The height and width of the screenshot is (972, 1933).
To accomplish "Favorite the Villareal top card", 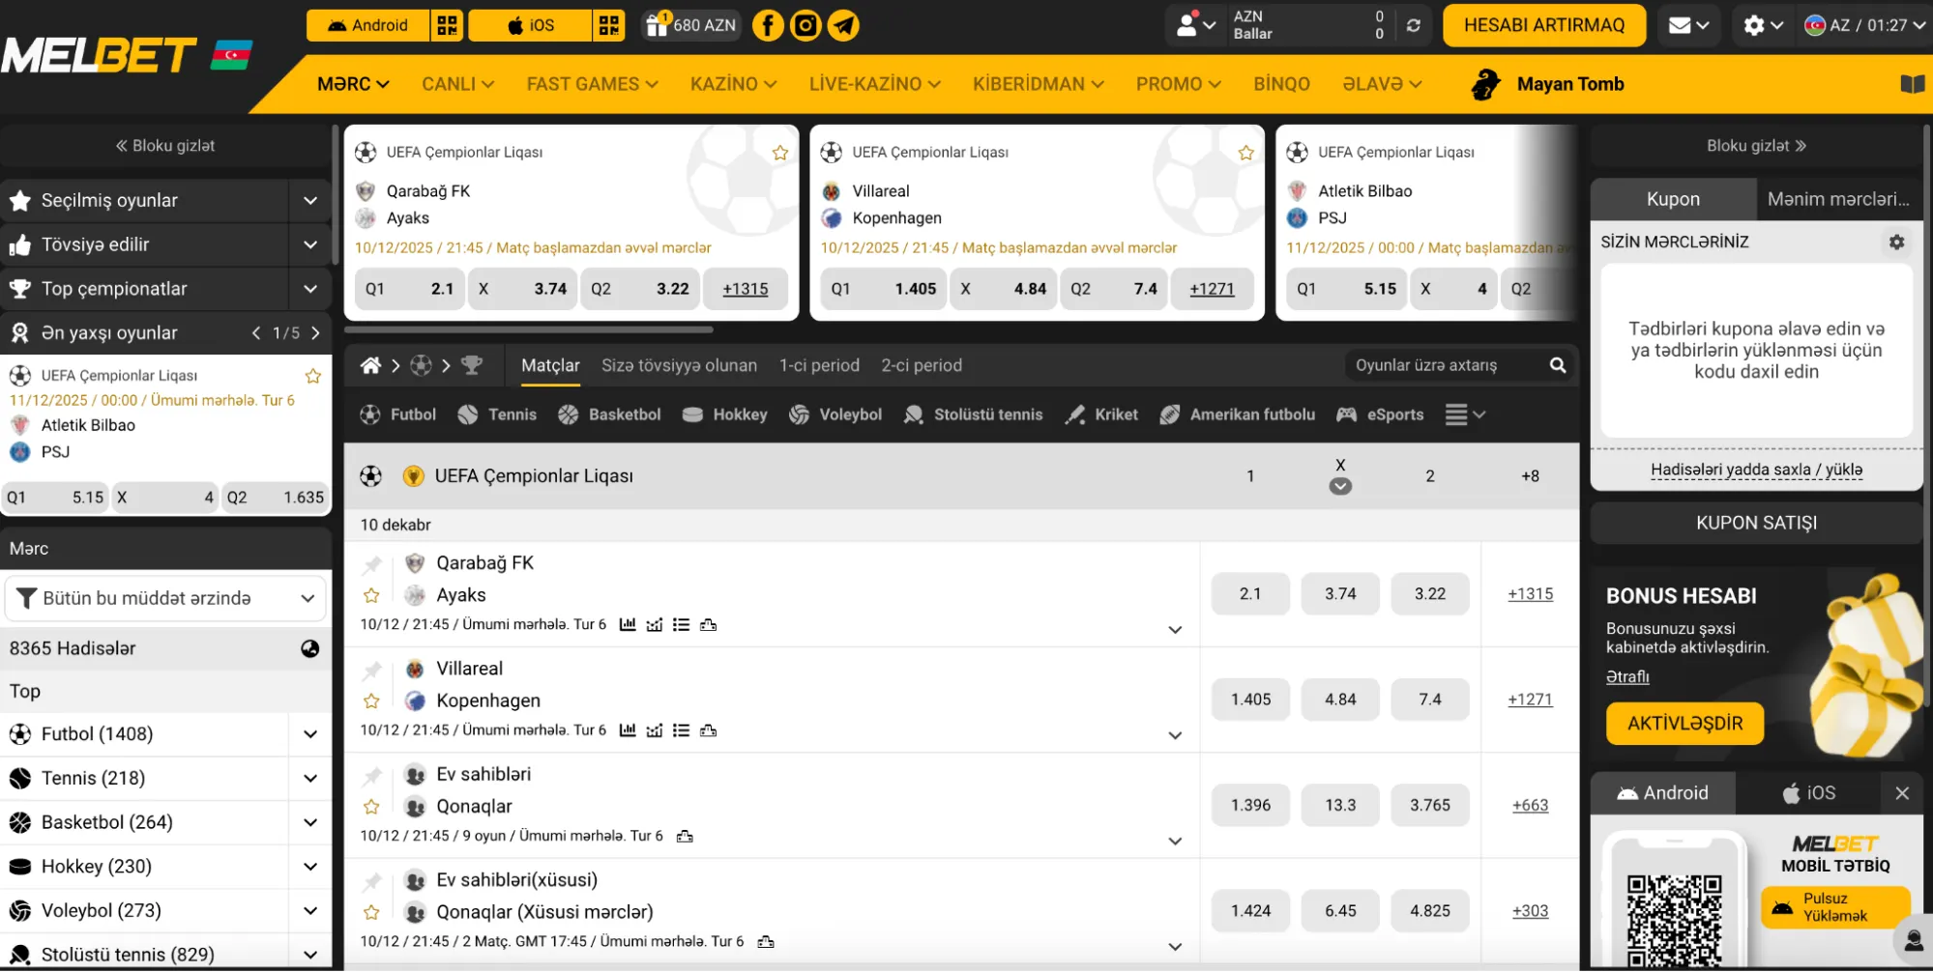I will (x=1246, y=153).
